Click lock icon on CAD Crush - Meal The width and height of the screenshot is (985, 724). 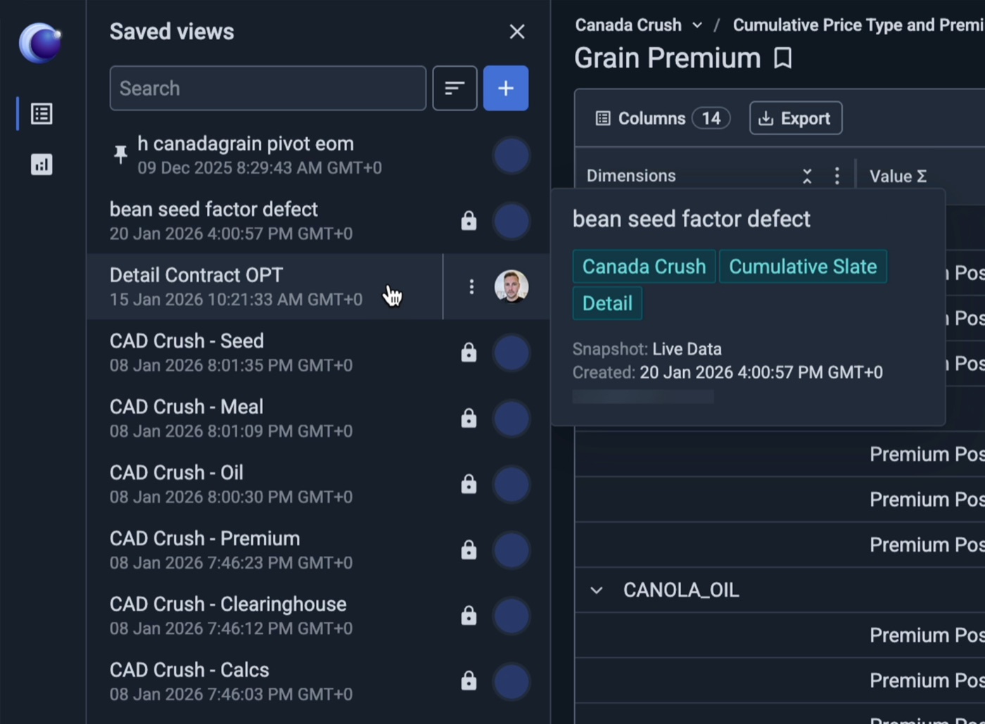coord(469,419)
